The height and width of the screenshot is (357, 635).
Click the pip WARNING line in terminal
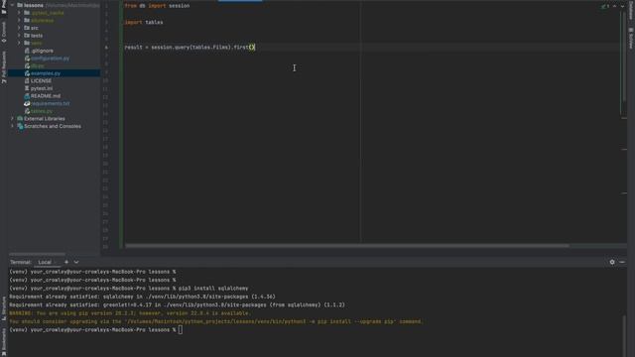point(130,313)
